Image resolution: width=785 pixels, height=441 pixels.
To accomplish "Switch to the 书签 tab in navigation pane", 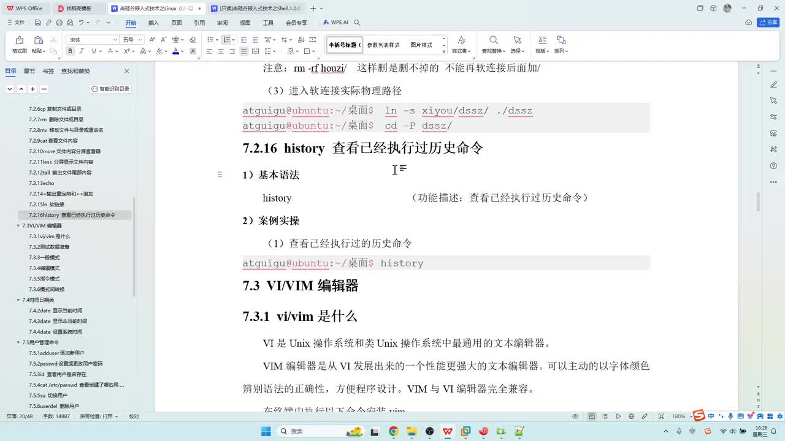I will 48,71.
